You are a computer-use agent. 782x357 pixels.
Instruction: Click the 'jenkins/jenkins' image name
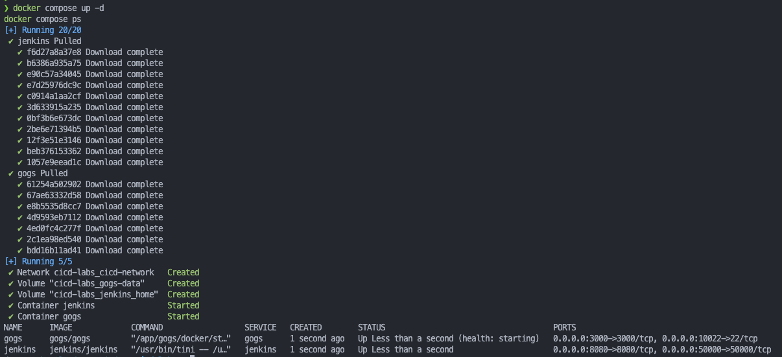(84, 349)
